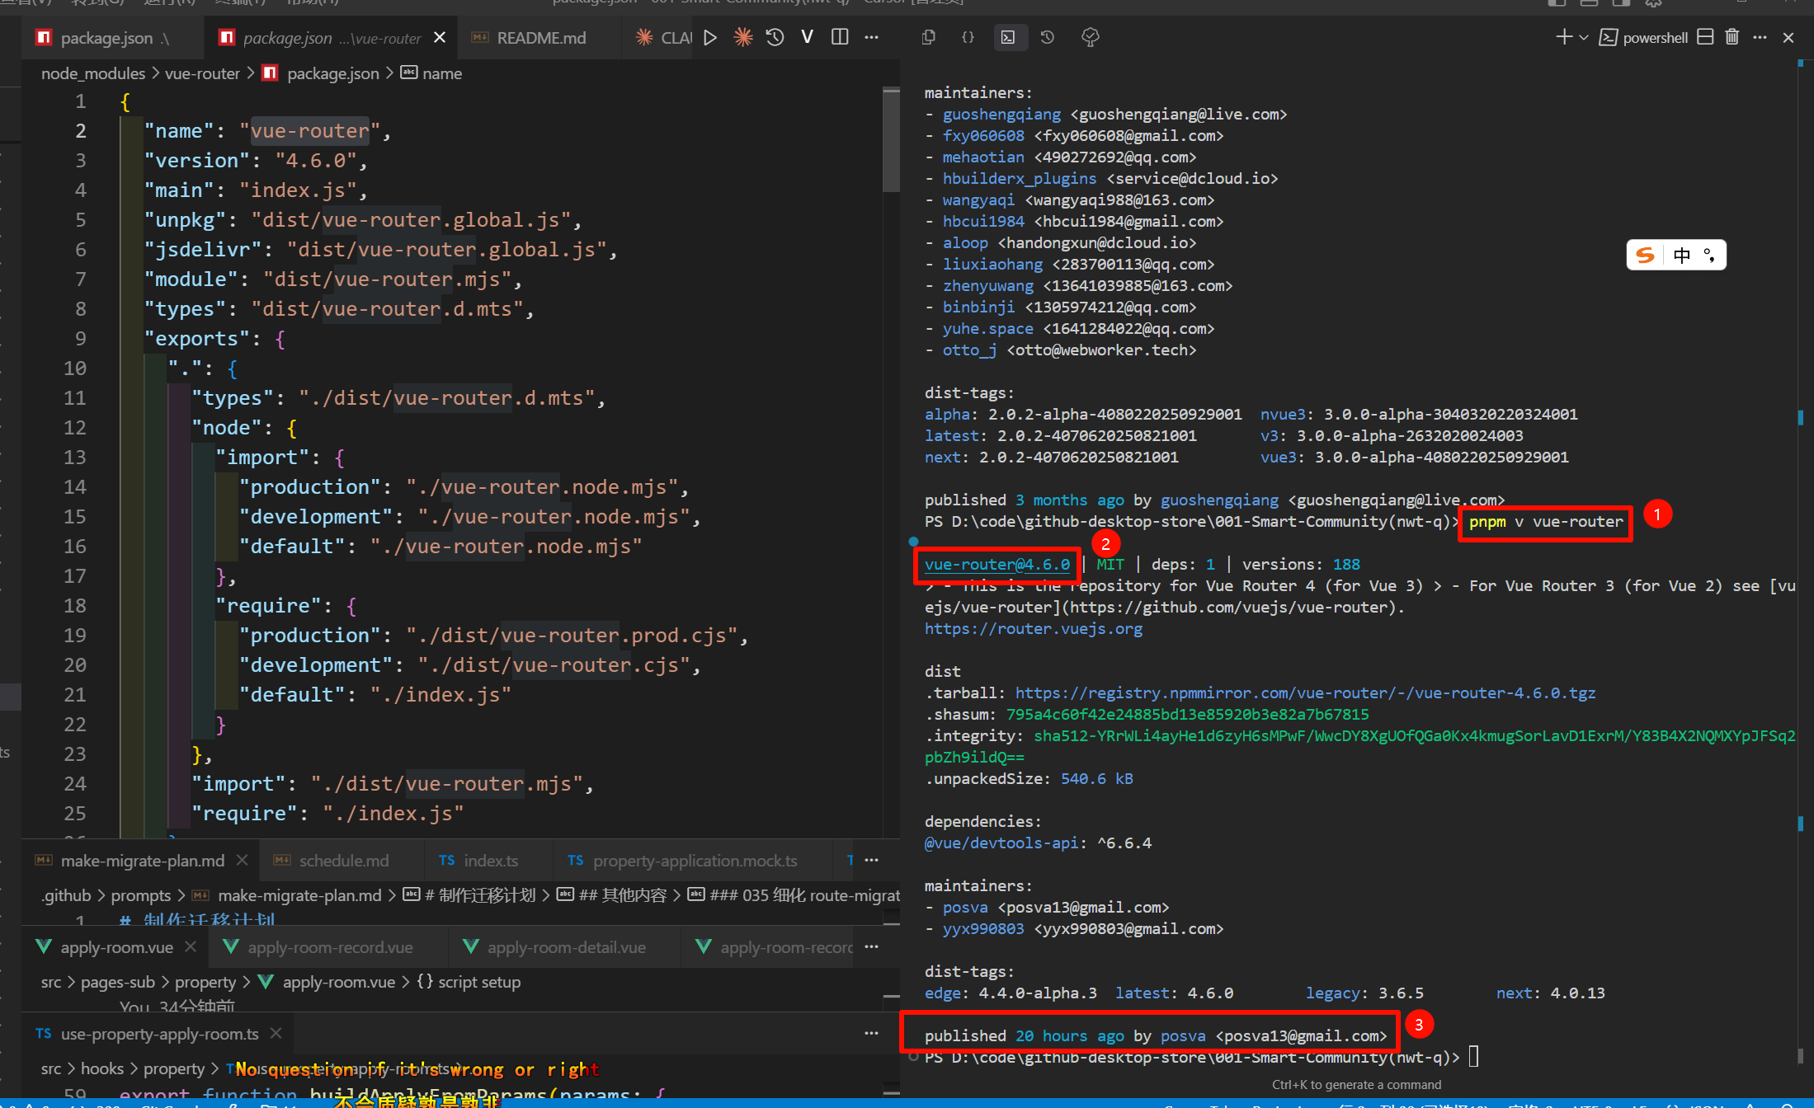The width and height of the screenshot is (1814, 1108).
Task: Toggle the Sogou punctuation mode button
Action: pos(1709,256)
